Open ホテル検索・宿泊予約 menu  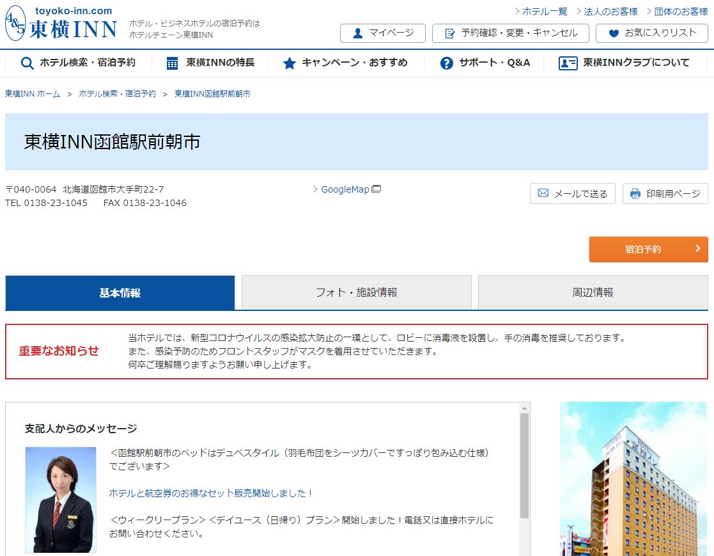(79, 63)
